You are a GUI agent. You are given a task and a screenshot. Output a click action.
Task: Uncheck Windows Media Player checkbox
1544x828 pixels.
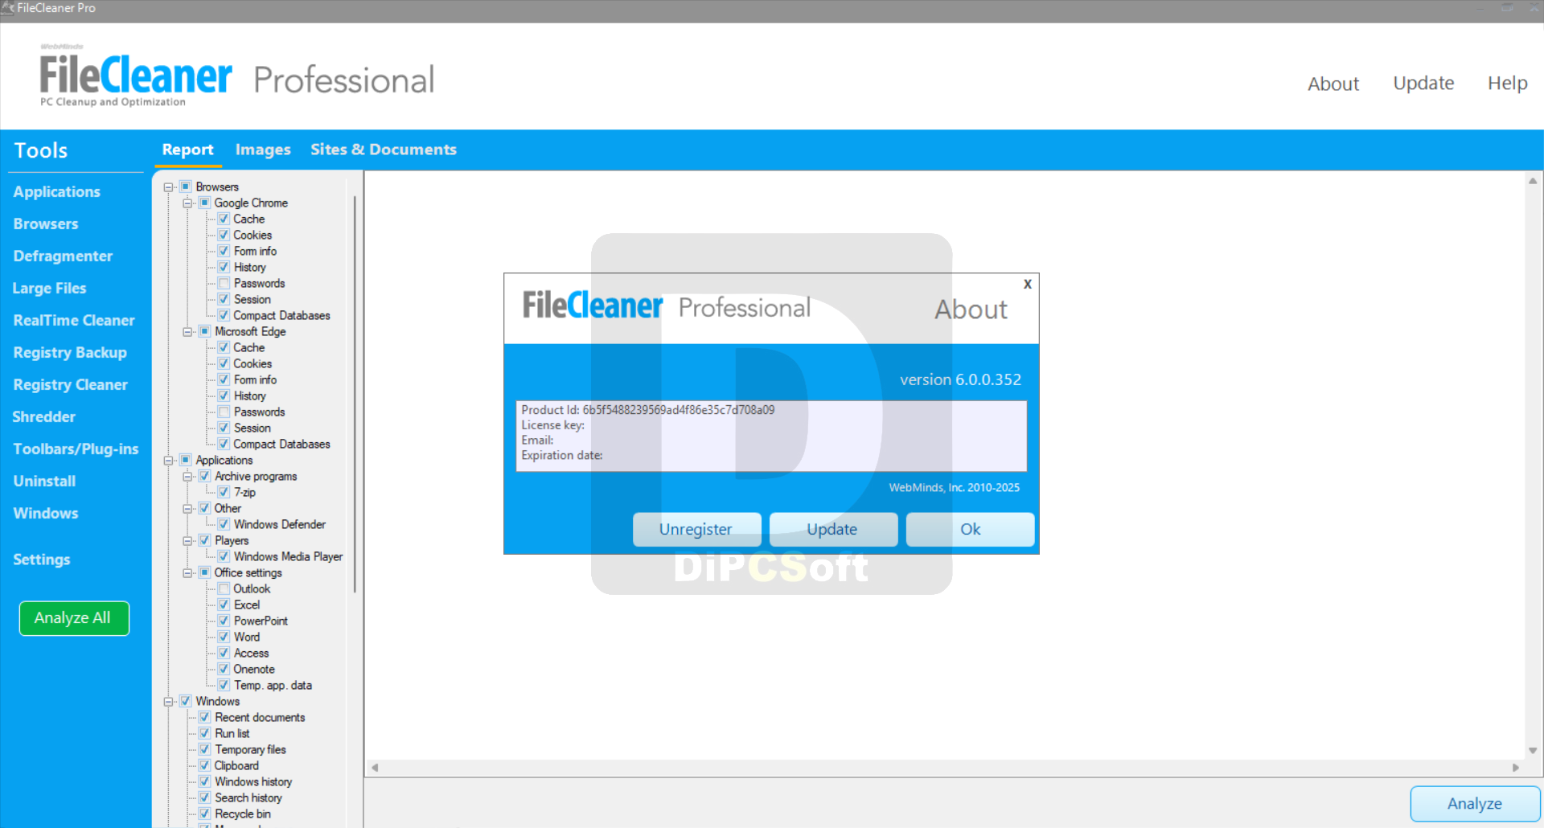pyautogui.click(x=224, y=557)
